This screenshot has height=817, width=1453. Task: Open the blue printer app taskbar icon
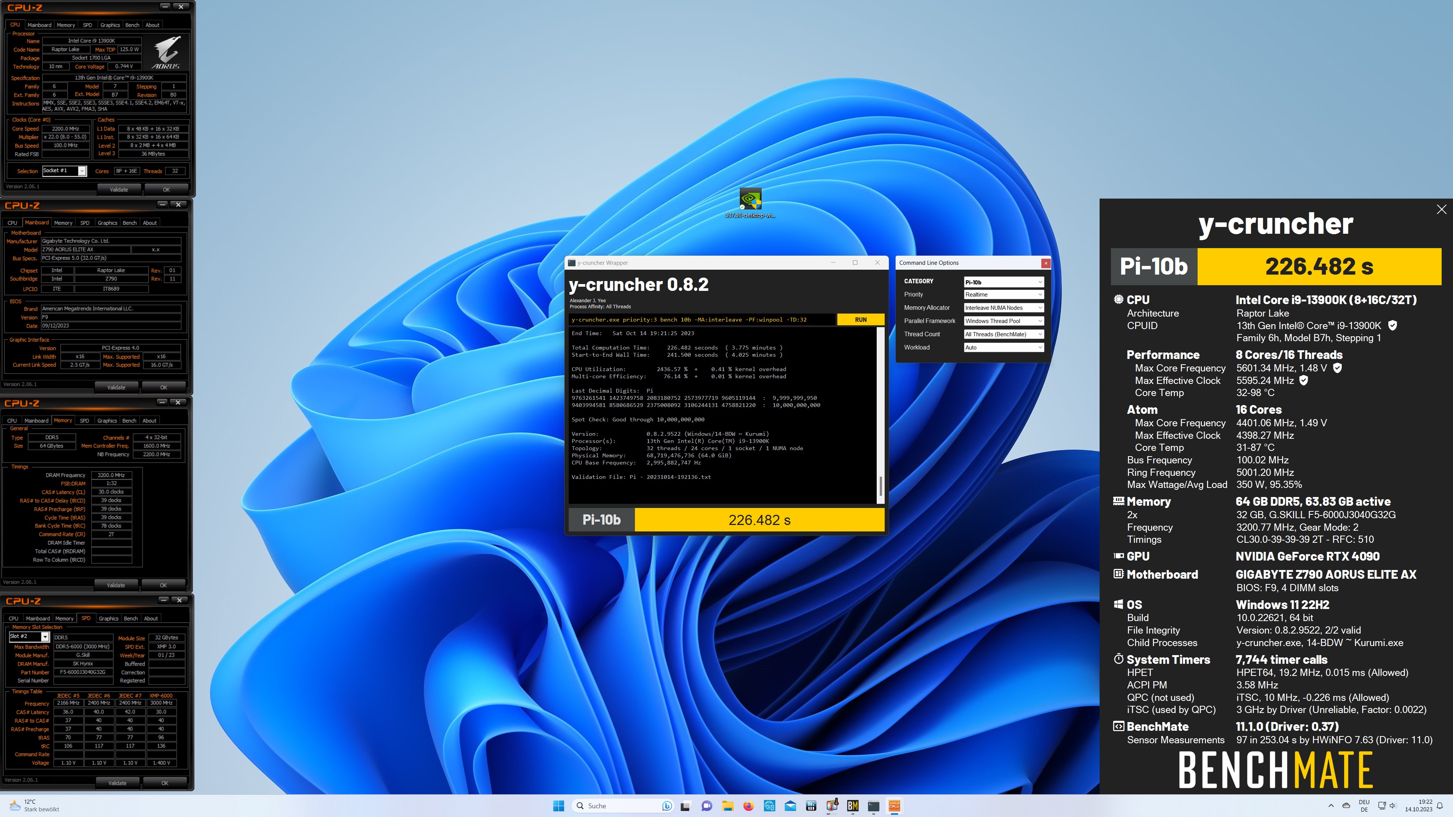769,806
